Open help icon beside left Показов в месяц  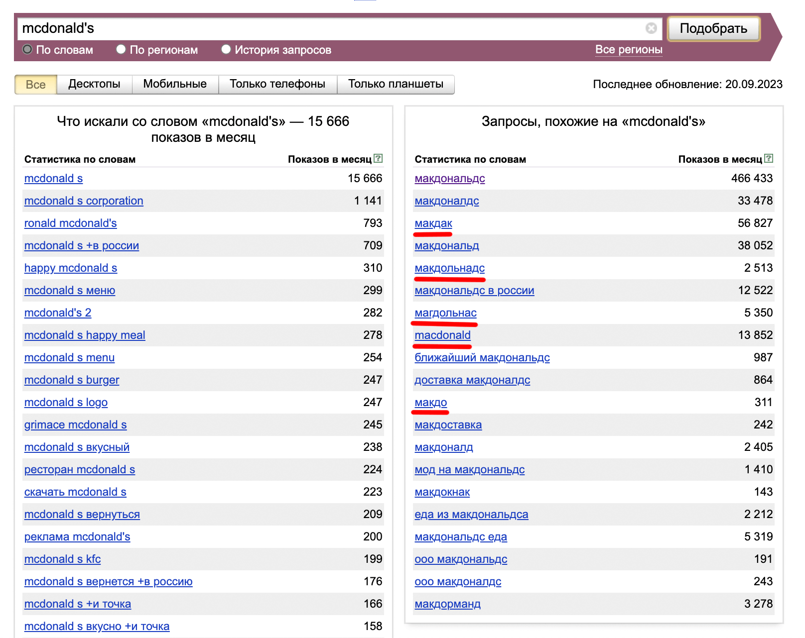[378, 158]
